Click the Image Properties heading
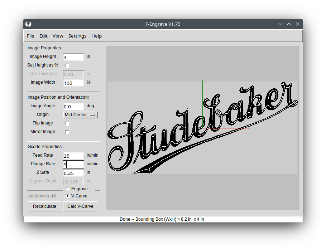 click(45, 48)
